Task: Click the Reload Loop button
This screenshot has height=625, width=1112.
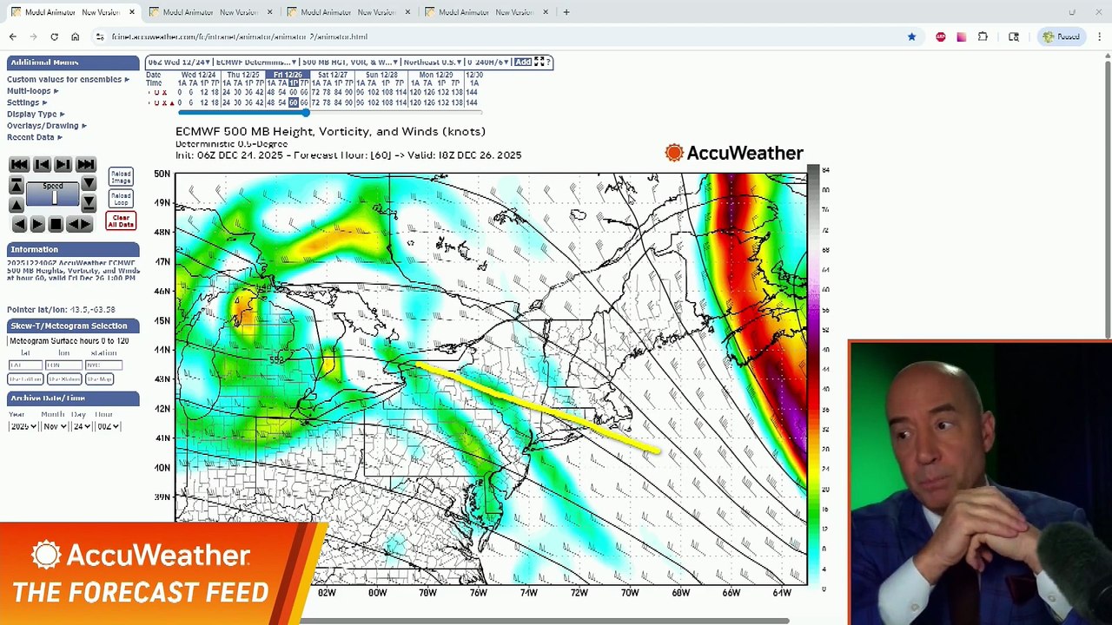Action: 121,199
